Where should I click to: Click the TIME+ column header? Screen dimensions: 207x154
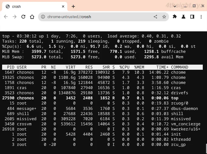(x=162, y=67)
